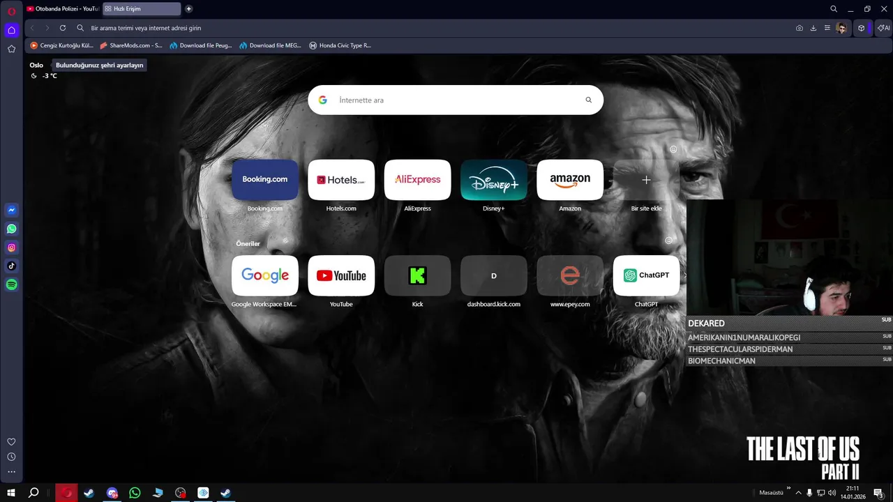Image resolution: width=893 pixels, height=502 pixels.
Task: Reload the page with refresh icon
Action: click(63, 28)
